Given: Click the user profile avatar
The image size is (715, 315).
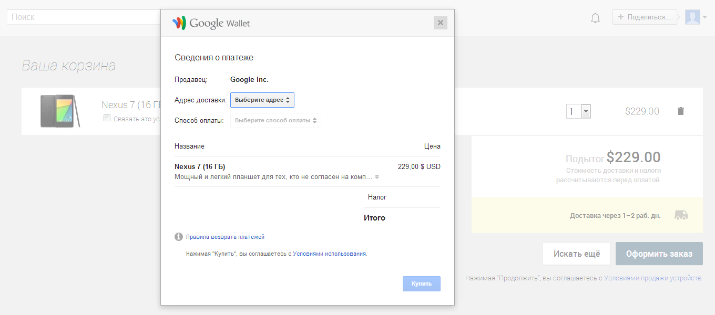Looking at the screenshot, I should coord(692,17).
